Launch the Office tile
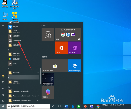The width and height of the screenshot is (131, 109). (61, 48)
